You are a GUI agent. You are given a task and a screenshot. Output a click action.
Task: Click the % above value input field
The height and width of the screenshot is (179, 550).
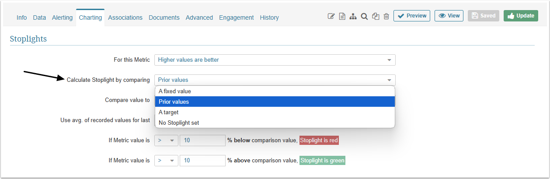[202, 161]
